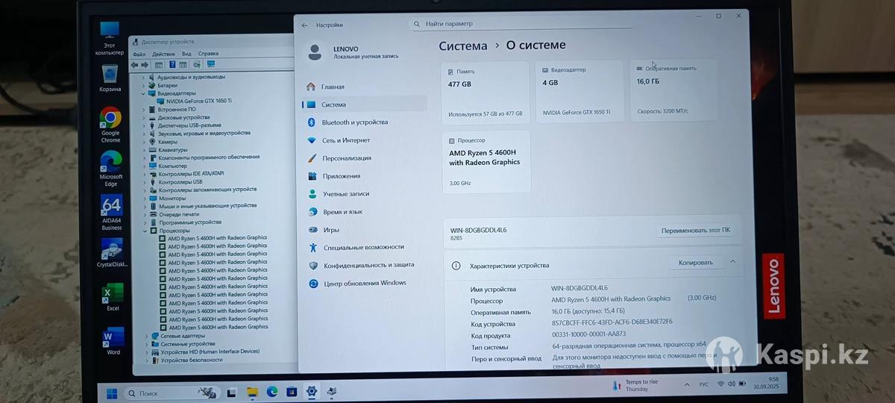The width and height of the screenshot is (895, 403).
Task: Go to Центр обновления Windows section
Action: 364,284
